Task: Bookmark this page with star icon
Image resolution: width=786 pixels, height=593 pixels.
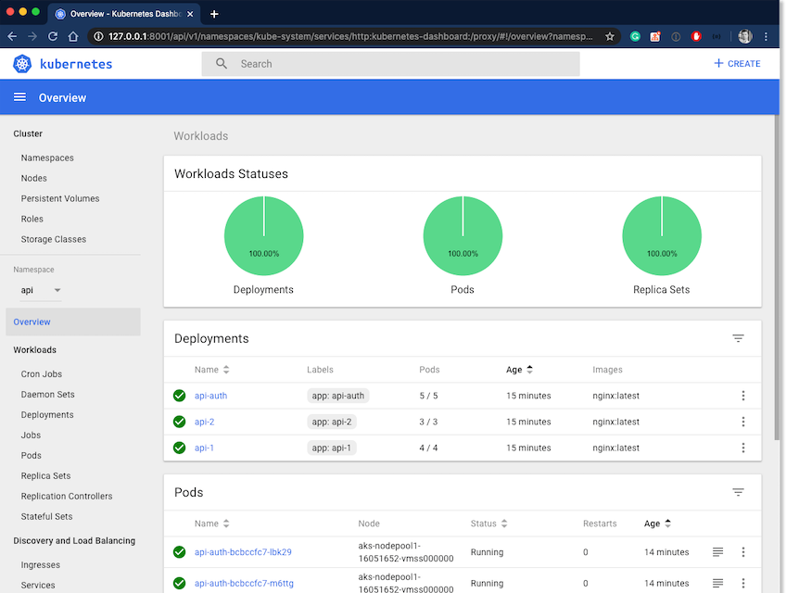Action: (609, 36)
